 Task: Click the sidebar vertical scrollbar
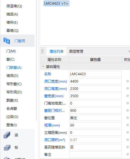(36, 60)
